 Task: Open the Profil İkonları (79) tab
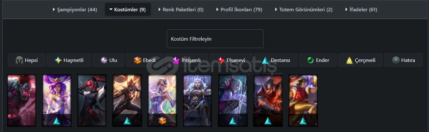(x=239, y=10)
